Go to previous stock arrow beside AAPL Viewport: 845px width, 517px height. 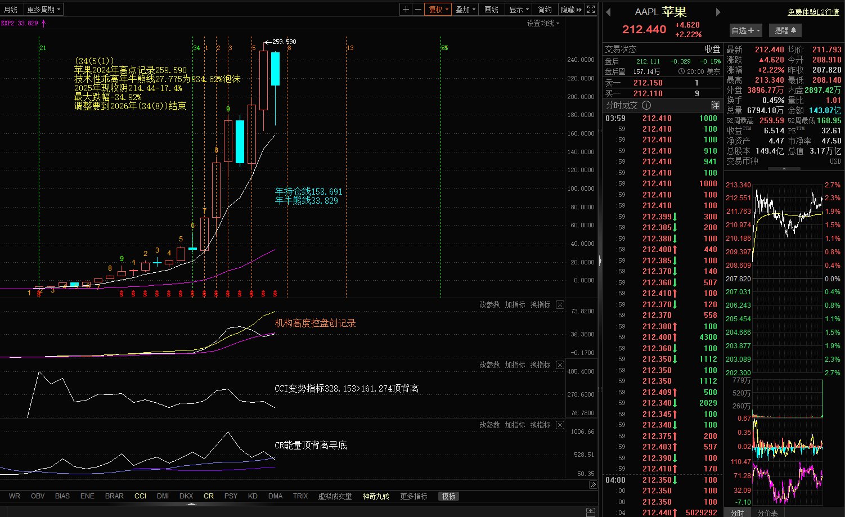(608, 12)
